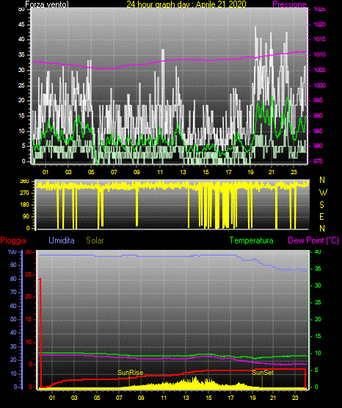Click blue humidity axis value '80'
Viewport: 342px width, 408px height.
click(13, 279)
